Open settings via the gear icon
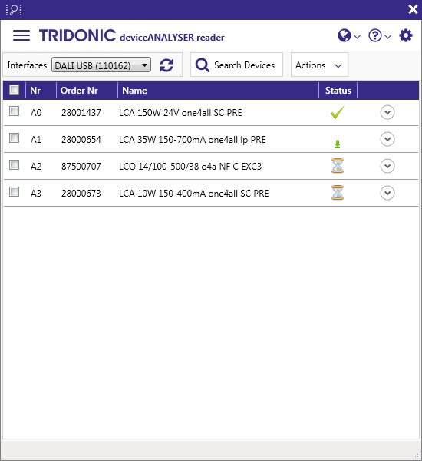This screenshot has width=422, height=461. 406,35
